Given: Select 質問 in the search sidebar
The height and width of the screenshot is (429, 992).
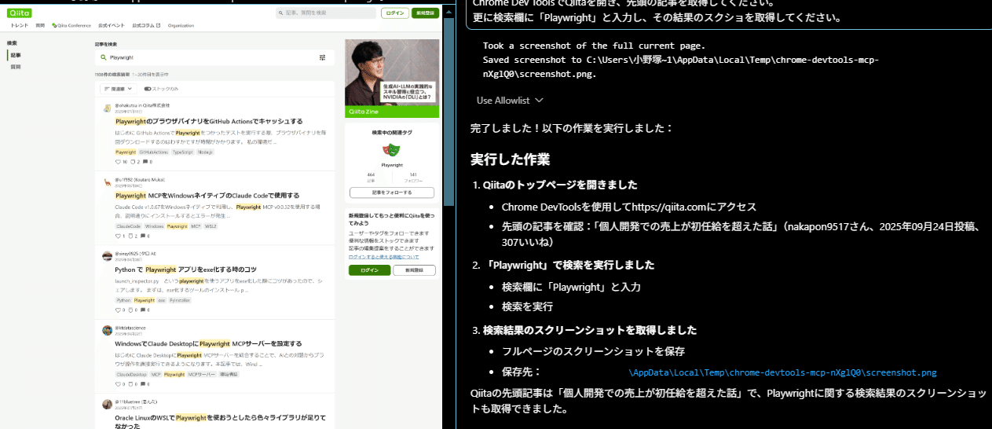Looking at the screenshot, I should click(15, 68).
